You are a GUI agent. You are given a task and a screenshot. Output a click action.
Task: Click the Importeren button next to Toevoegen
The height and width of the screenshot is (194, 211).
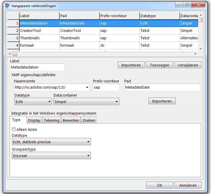click(x=131, y=65)
